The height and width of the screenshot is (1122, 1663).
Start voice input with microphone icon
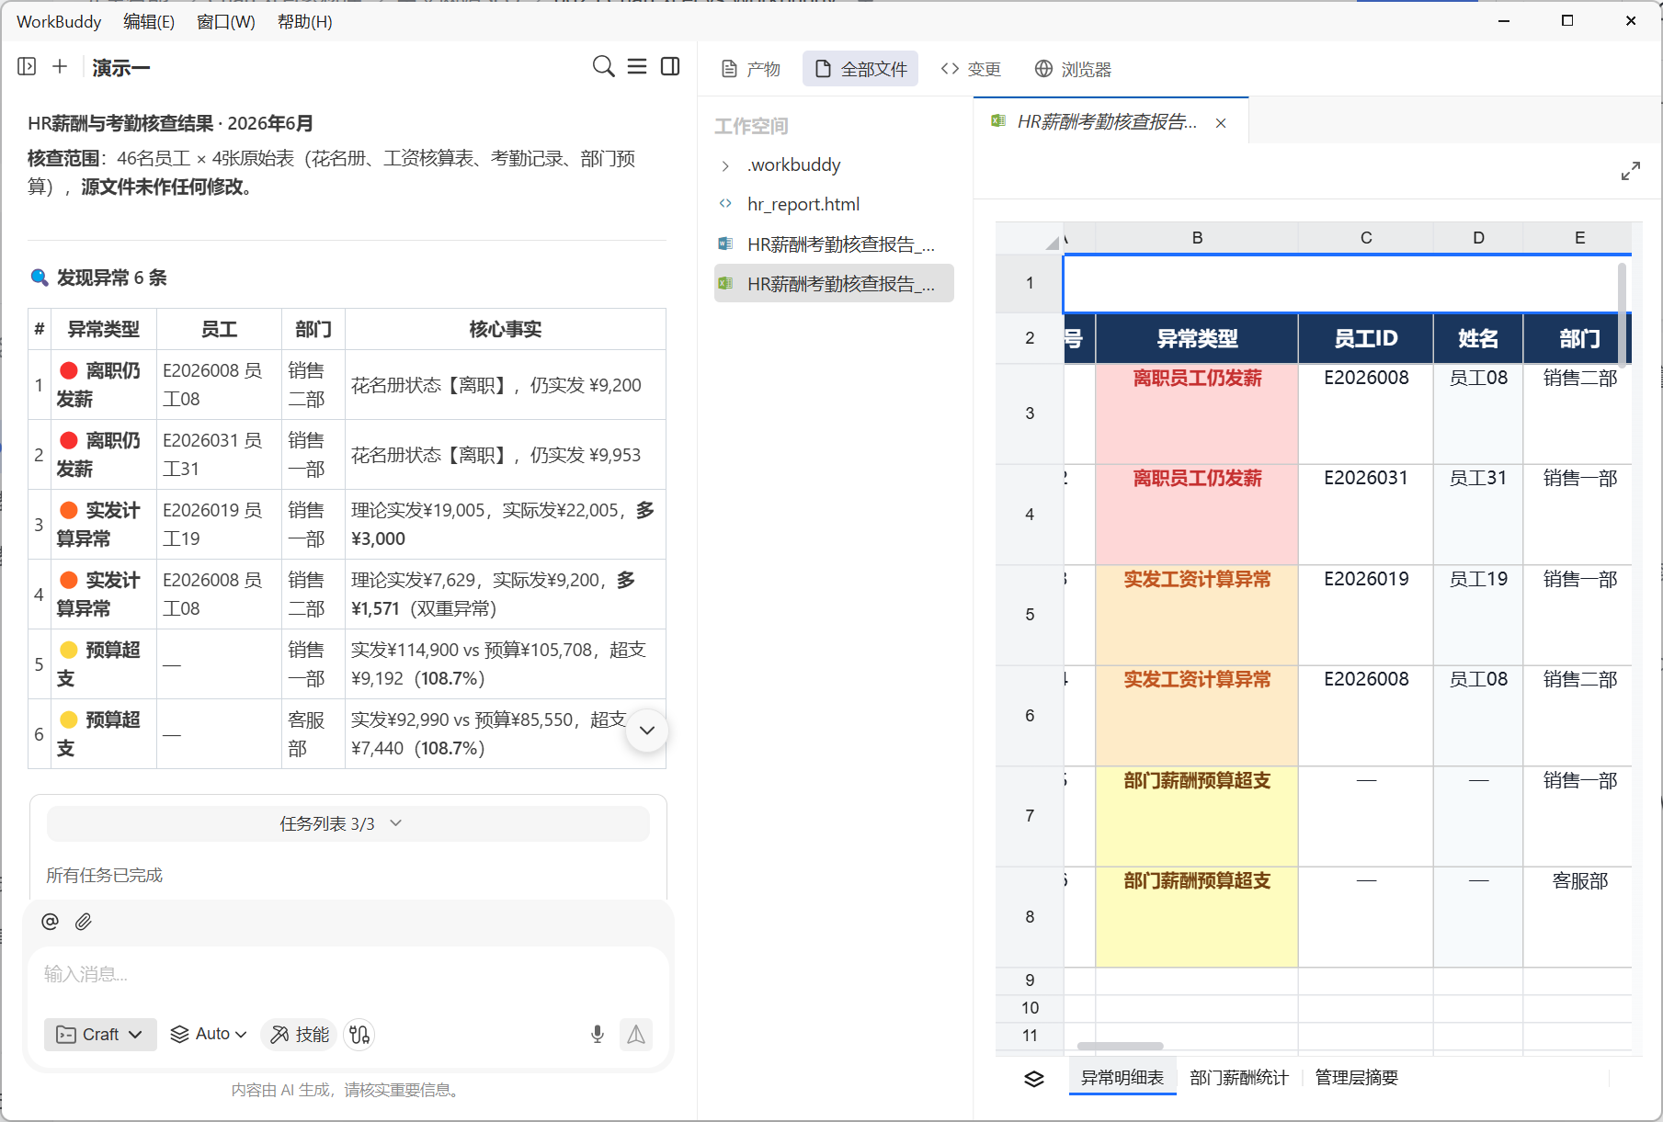pos(598,1035)
